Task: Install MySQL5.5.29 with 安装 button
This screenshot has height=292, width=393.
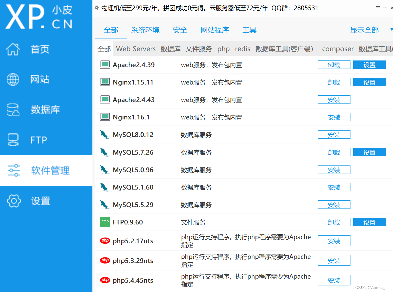Action: pyautogui.click(x=334, y=205)
